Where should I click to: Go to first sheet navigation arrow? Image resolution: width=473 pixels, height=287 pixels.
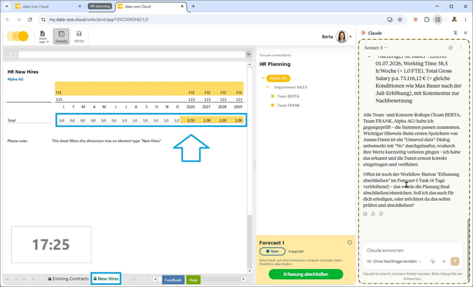pos(7,279)
